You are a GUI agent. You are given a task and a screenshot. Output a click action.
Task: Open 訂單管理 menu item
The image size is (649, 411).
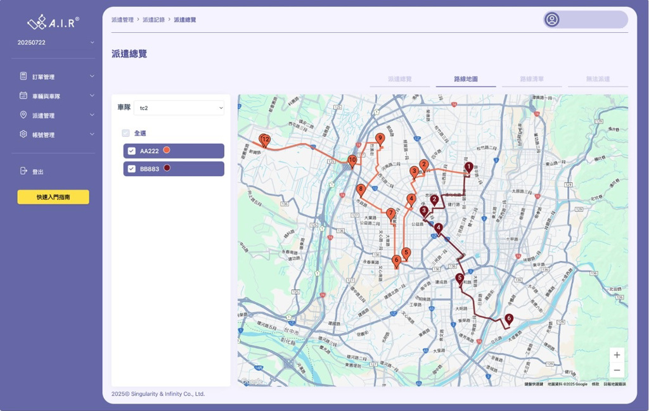click(x=44, y=77)
